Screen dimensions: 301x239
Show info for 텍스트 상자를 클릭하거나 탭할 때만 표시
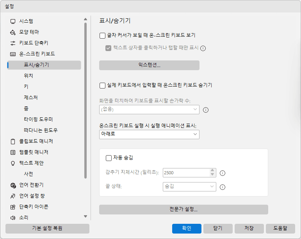[x=203, y=48]
